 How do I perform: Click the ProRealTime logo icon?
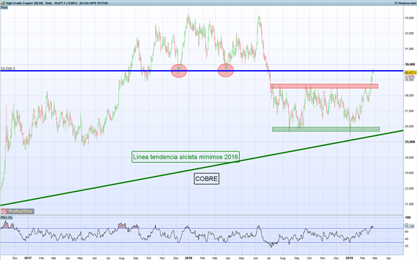4,211
